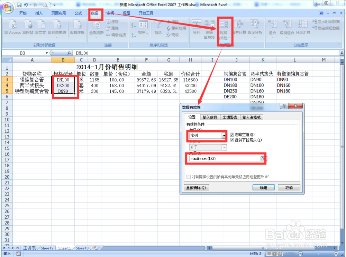Image resolution: width=346 pixels, height=257 pixels.
Task: Click 重新应用 reapply filter
Action: point(176,28)
